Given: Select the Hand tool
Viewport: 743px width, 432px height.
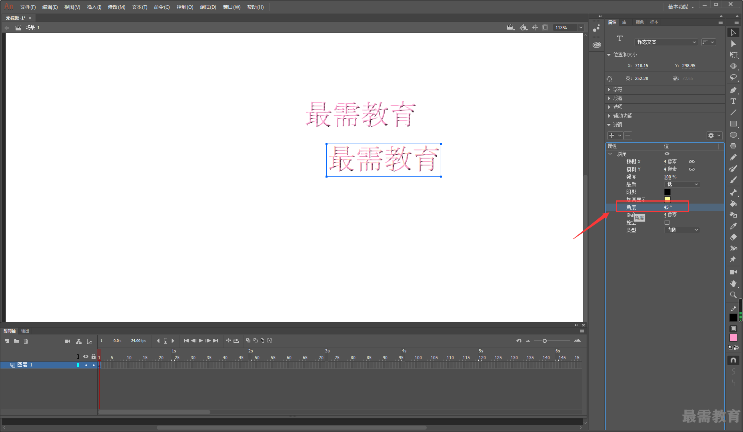Looking at the screenshot, I should (733, 283).
